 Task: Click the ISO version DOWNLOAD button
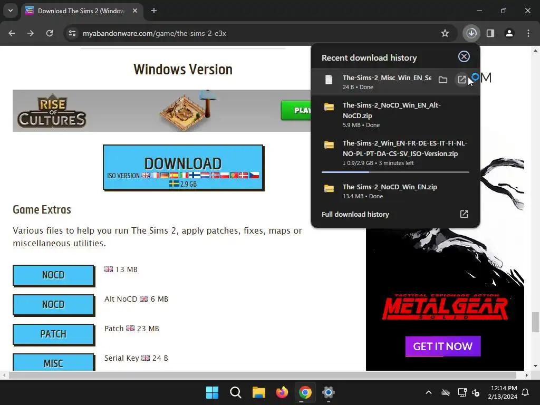point(183,167)
